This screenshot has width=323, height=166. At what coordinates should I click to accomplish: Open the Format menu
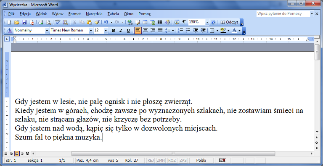(x=74, y=14)
